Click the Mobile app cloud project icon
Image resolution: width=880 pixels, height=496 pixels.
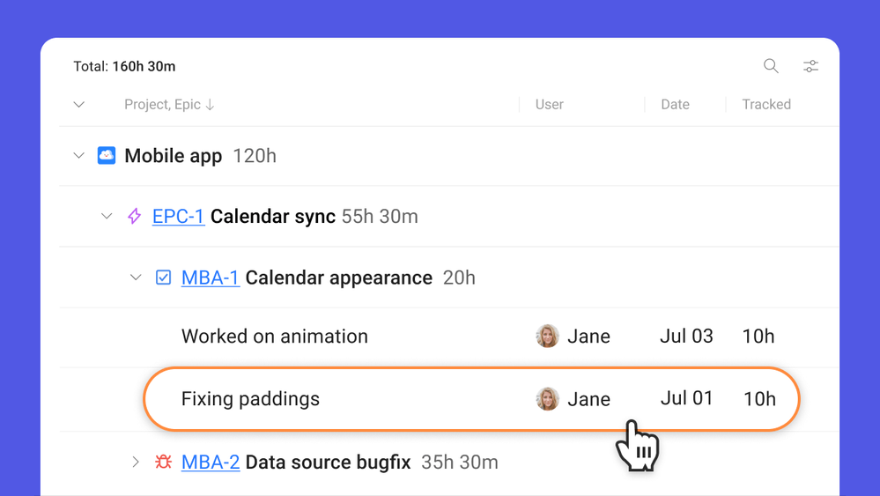[107, 156]
